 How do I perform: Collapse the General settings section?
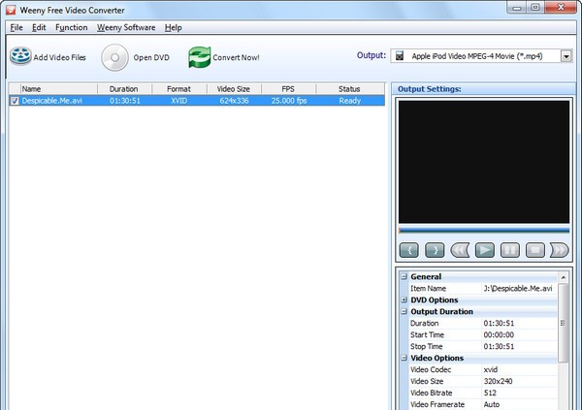click(404, 277)
